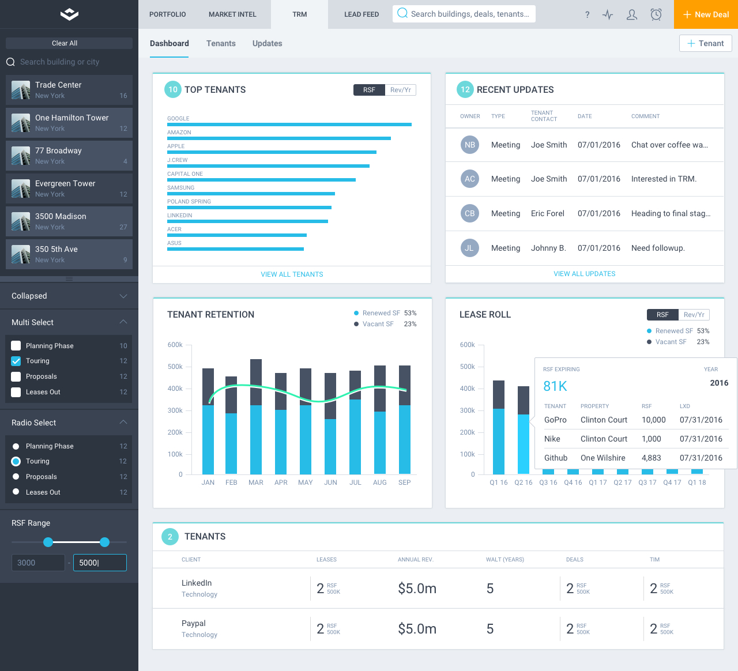This screenshot has width=738, height=671.
Task: Click the activity pulse icon
Action: point(608,15)
